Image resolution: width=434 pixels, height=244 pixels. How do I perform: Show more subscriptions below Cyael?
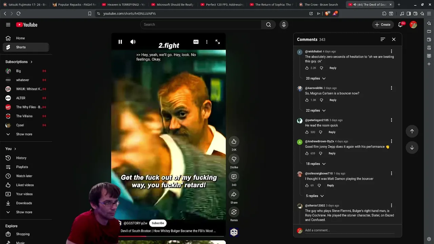pyautogui.click(x=26, y=134)
